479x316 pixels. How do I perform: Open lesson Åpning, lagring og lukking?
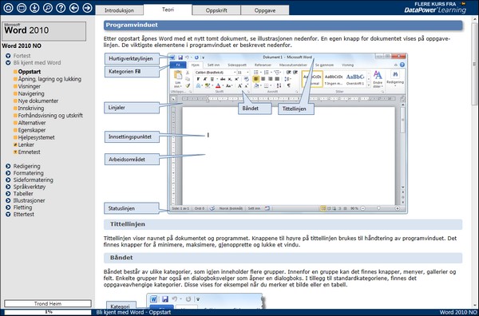[49, 79]
